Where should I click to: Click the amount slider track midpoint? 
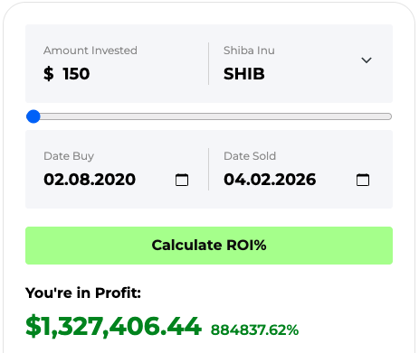[x=209, y=116]
